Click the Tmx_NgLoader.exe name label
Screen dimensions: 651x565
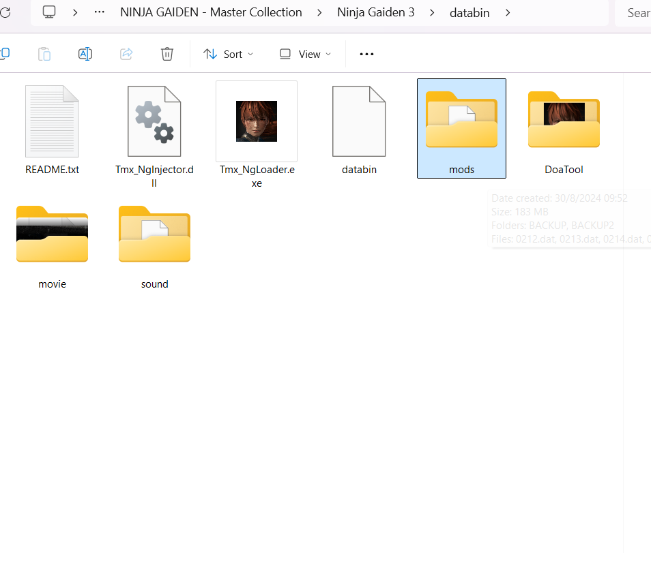click(257, 176)
